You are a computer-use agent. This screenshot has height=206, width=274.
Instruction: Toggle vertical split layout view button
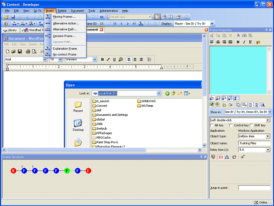coord(170,17)
